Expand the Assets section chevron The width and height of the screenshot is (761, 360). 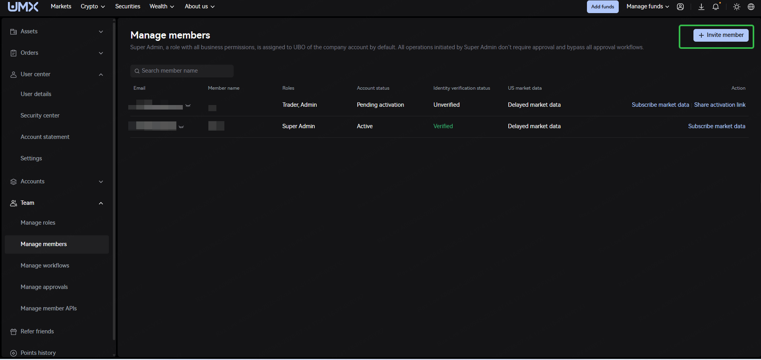(x=101, y=32)
